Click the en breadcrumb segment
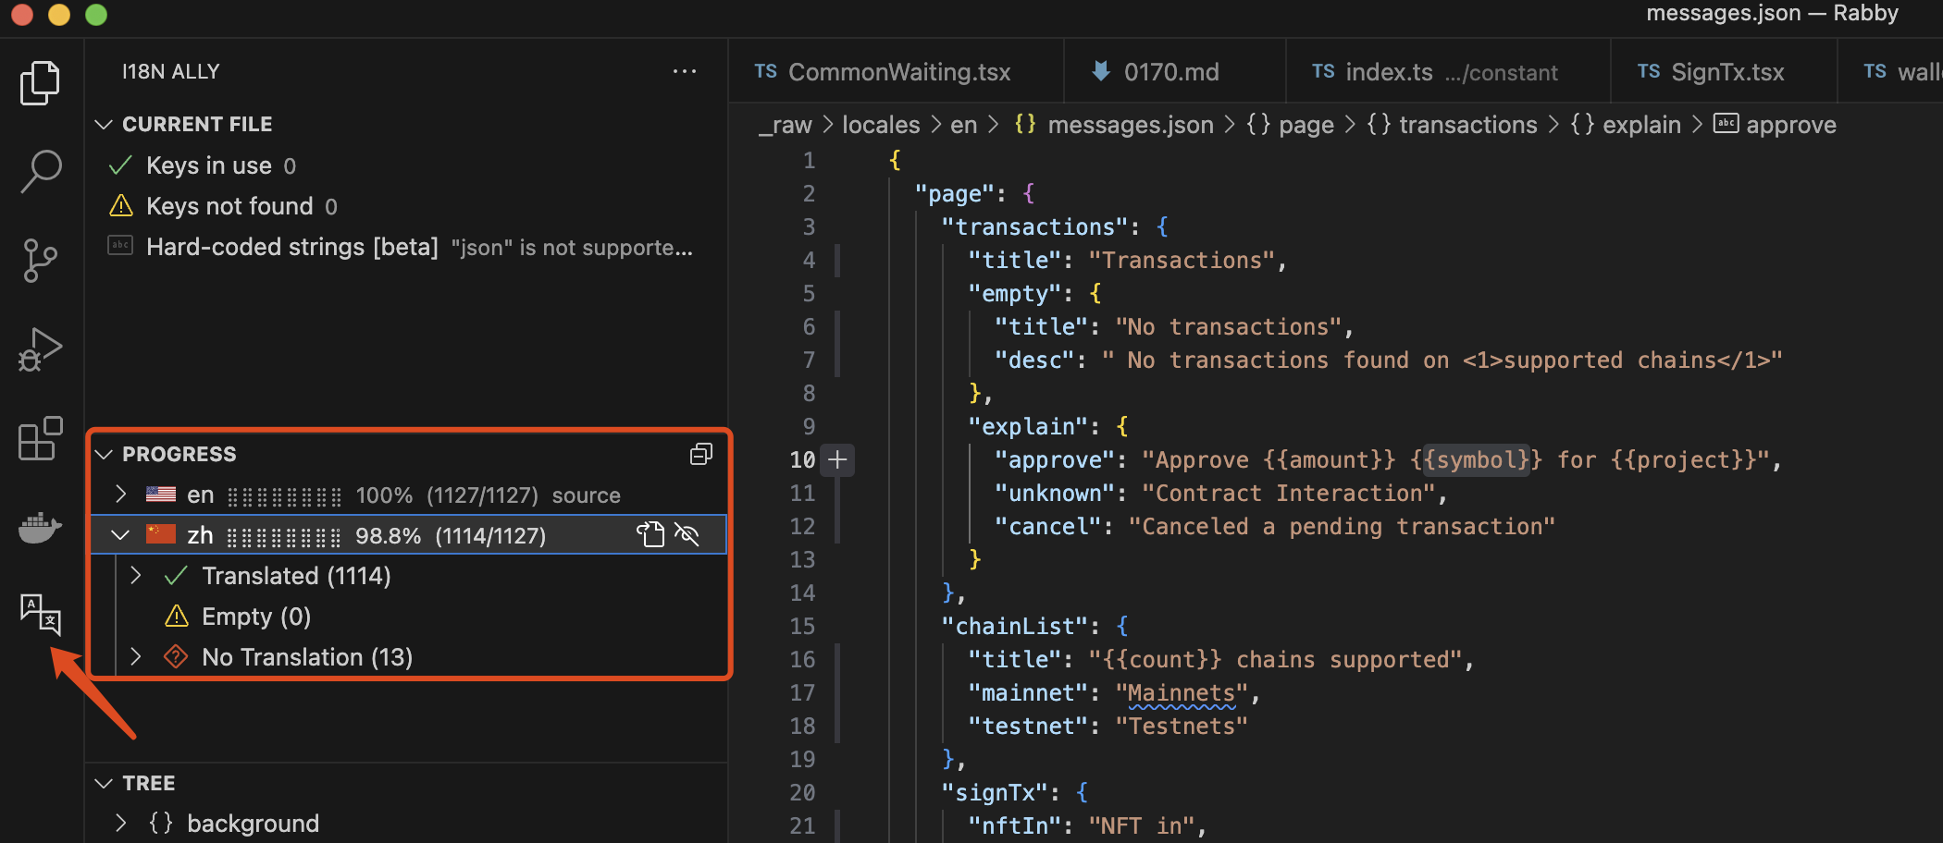The image size is (1943, 843). click(x=963, y=125)
